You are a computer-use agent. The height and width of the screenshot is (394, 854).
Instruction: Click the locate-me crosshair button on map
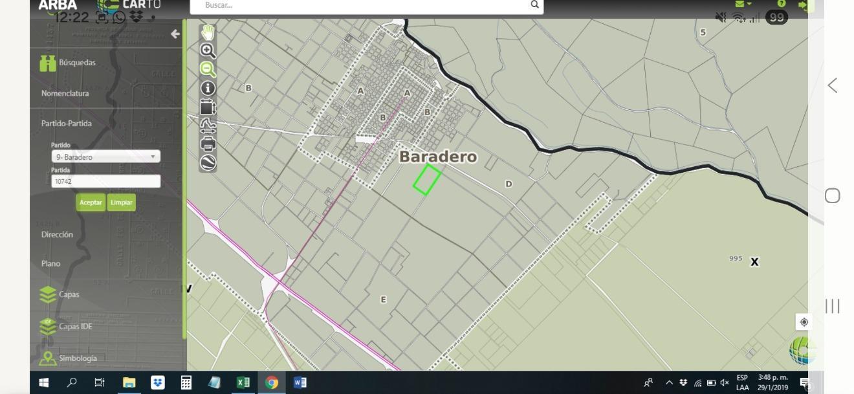(804, 322)
